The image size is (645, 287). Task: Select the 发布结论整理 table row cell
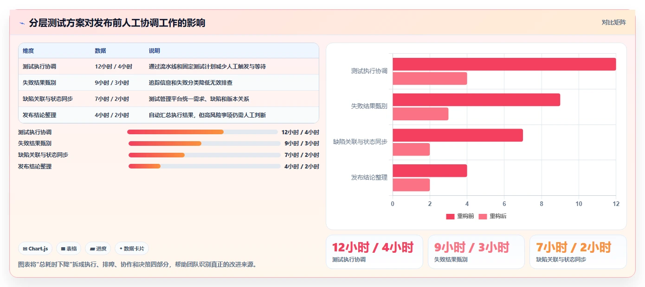(39, 115)
